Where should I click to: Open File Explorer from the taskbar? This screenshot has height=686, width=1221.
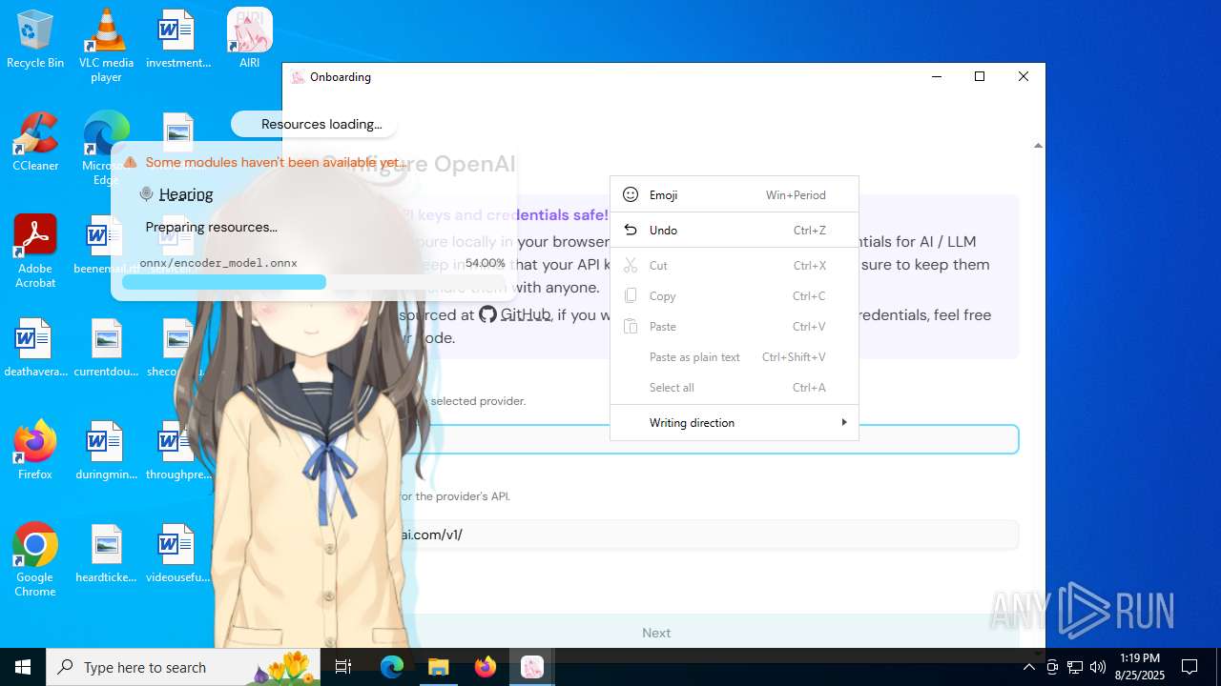(x=439, y=667)
